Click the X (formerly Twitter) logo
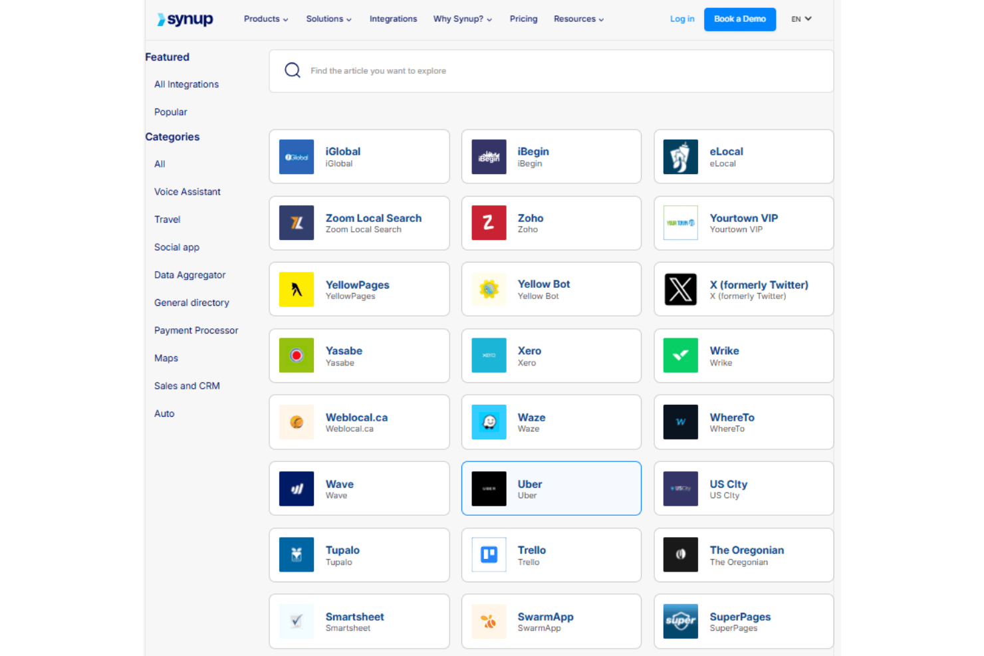The width and height of the screenshot is (984, 656). coord(681,289)
